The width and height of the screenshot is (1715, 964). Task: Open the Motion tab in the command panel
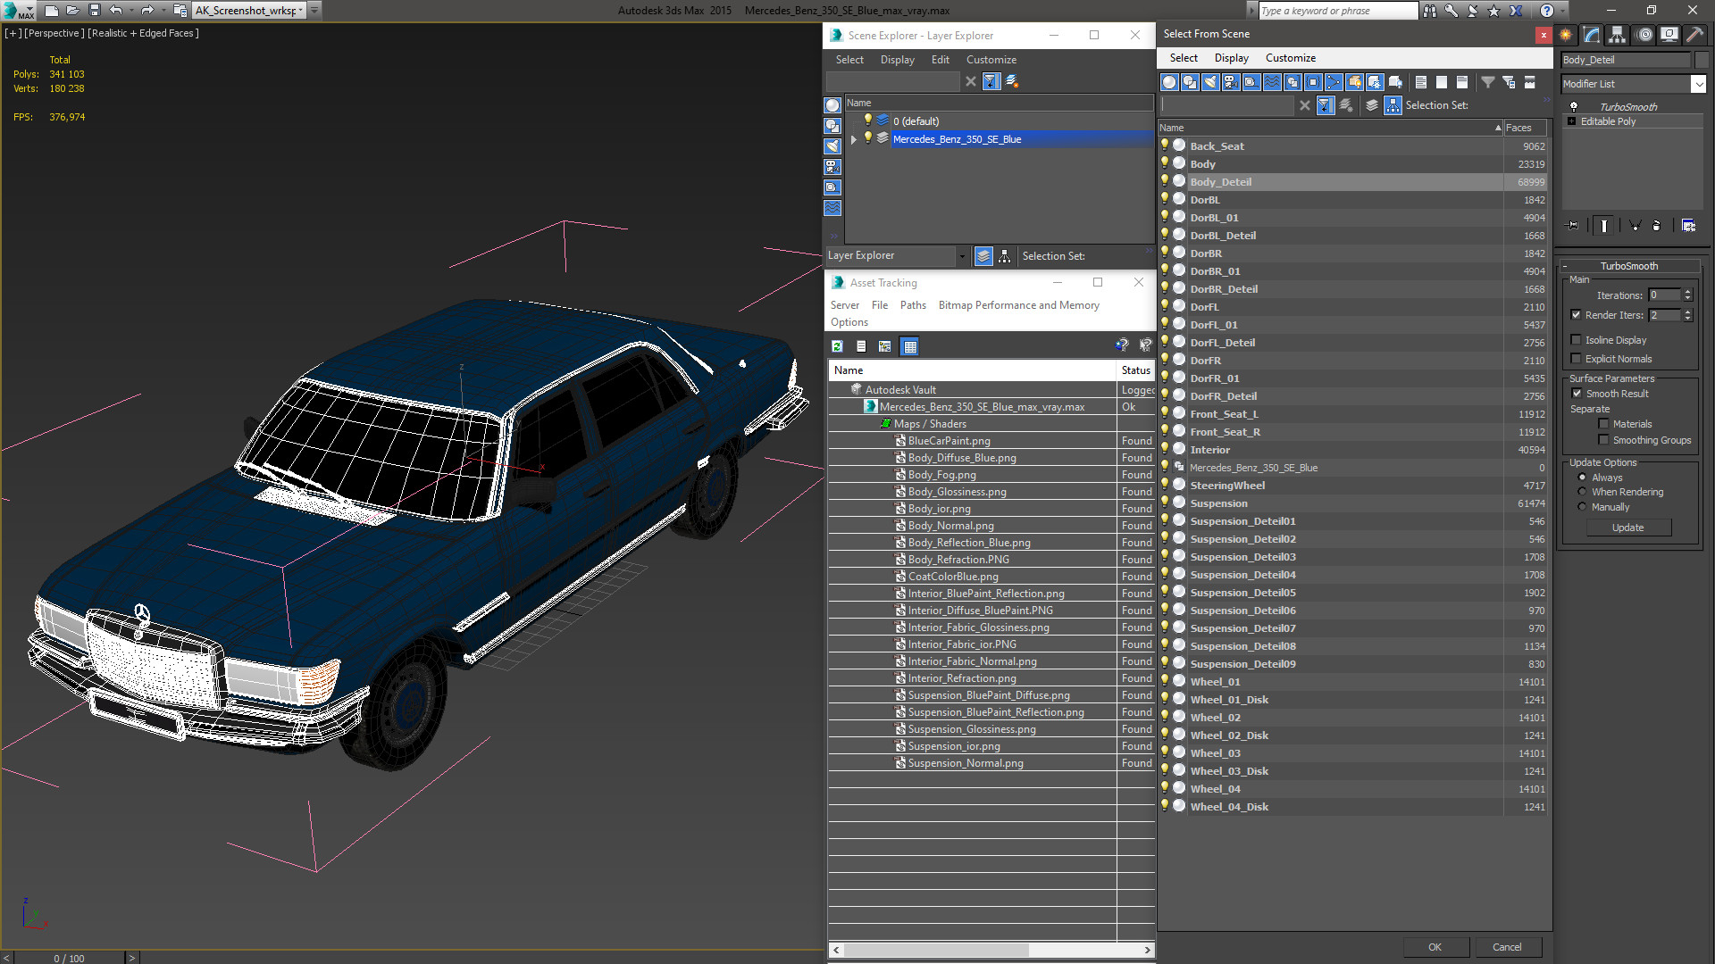[1644, 35]
